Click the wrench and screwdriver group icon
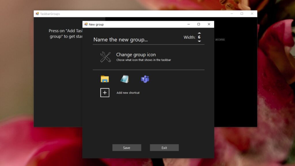The image size is (295, 166). coord(105,56)
